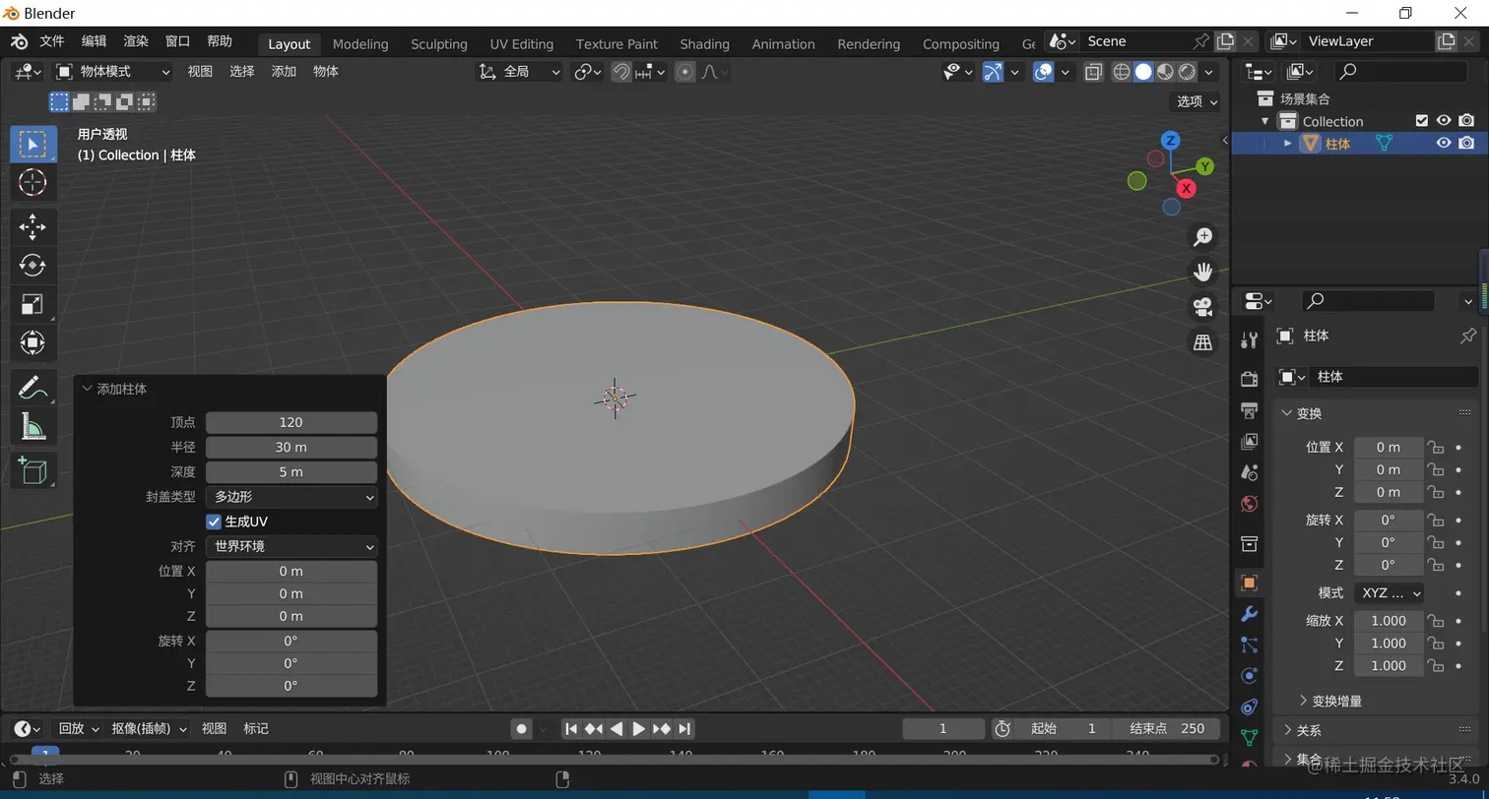Open the Tool properties tab (wrench and screwdriver)
Viewport: 1489px width, 799px height.
[1250, 339]
